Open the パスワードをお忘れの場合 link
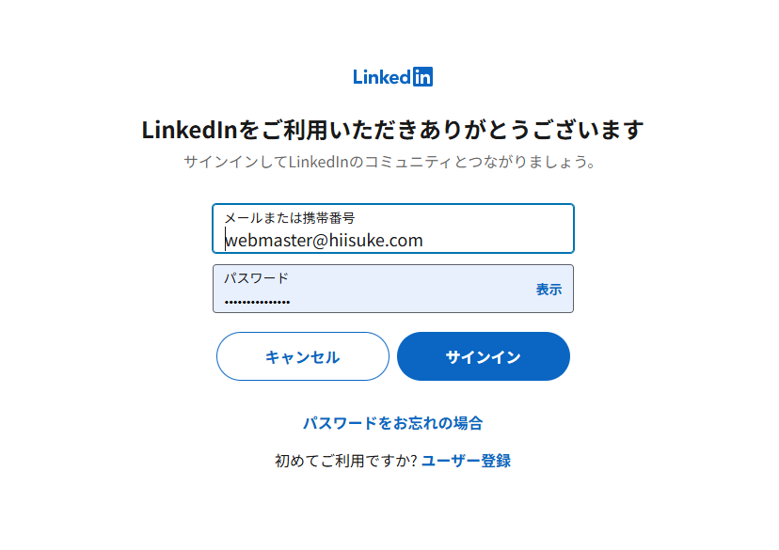This screenshot has width=779, height=550. [x=393, y=423]
